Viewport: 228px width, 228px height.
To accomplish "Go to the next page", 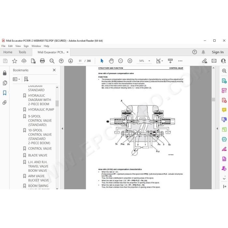I will [x=71, y=61].
